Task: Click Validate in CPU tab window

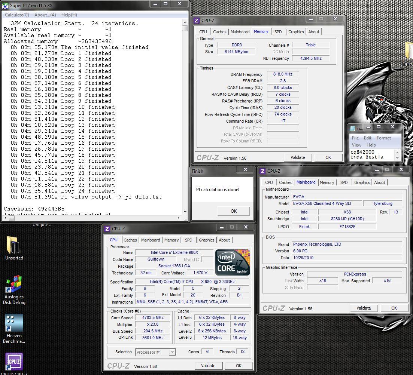Action: (x=208, y=366)
